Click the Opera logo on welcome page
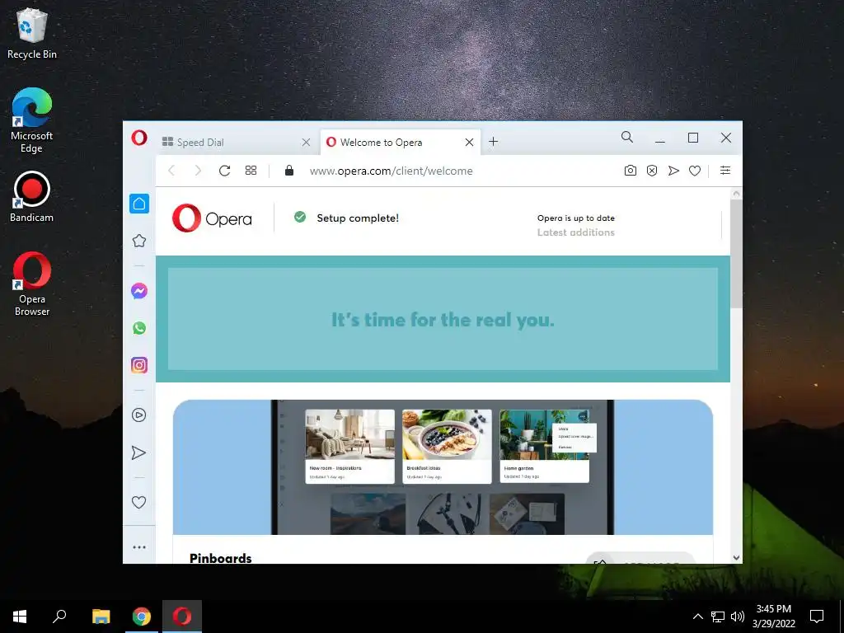This screenshot has height=633, width=844. [212, 218]
